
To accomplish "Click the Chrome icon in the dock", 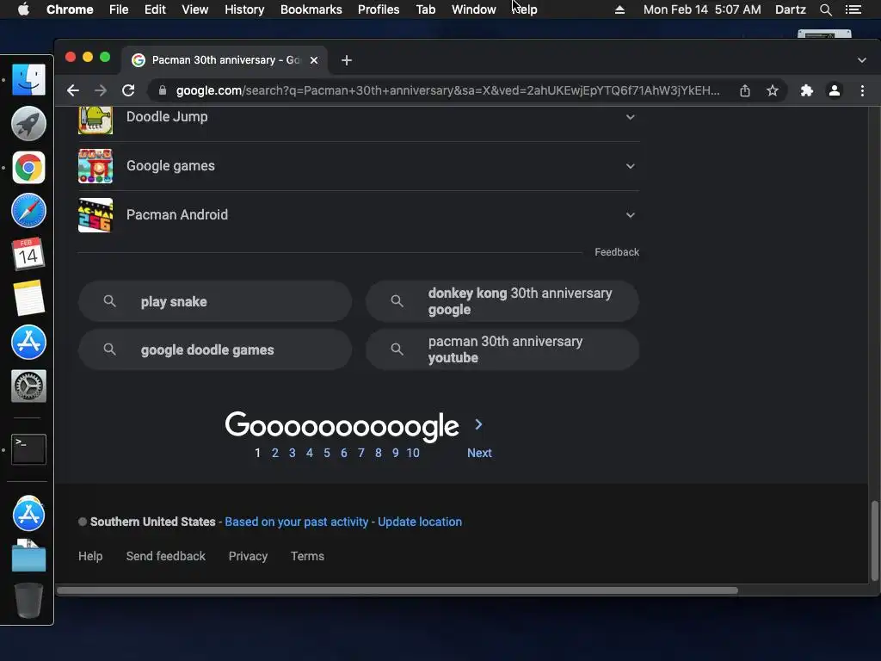I will pos(28,168).
